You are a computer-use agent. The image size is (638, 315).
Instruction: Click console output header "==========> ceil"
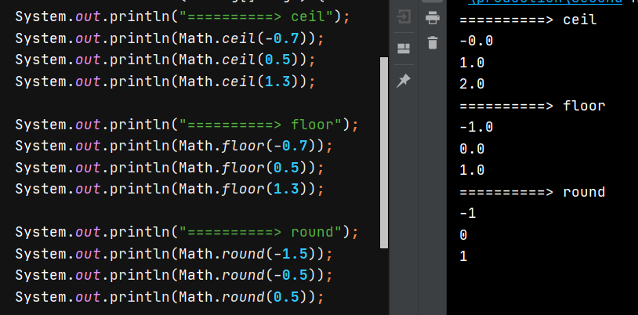(x=528, y=20)
